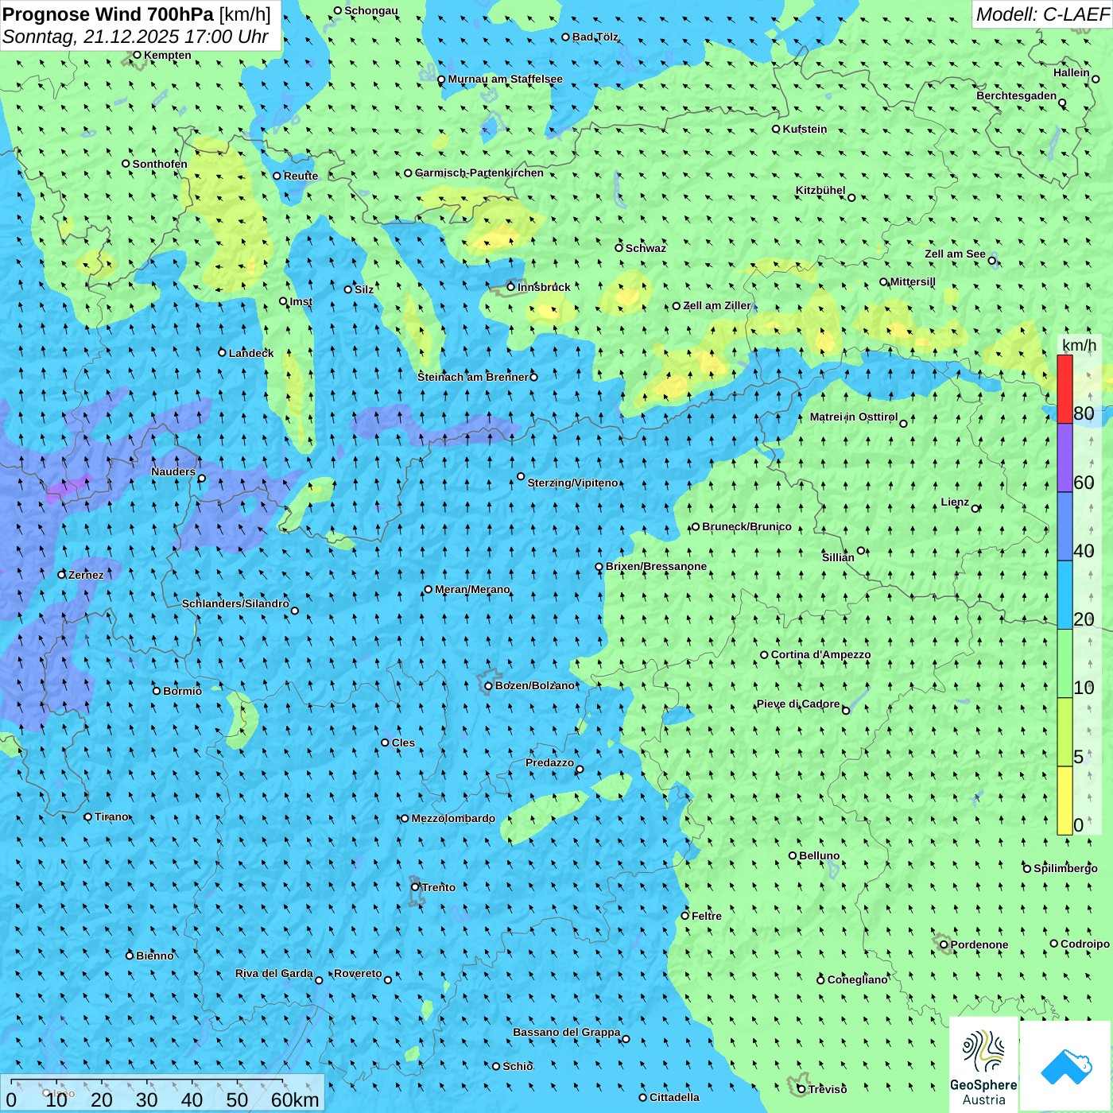Viewport: 1113px width, 1113px height.
Task: Click the Kufstein city marker
Action: 776,129
